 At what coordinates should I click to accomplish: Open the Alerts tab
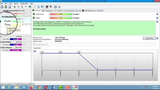(100, 10)
